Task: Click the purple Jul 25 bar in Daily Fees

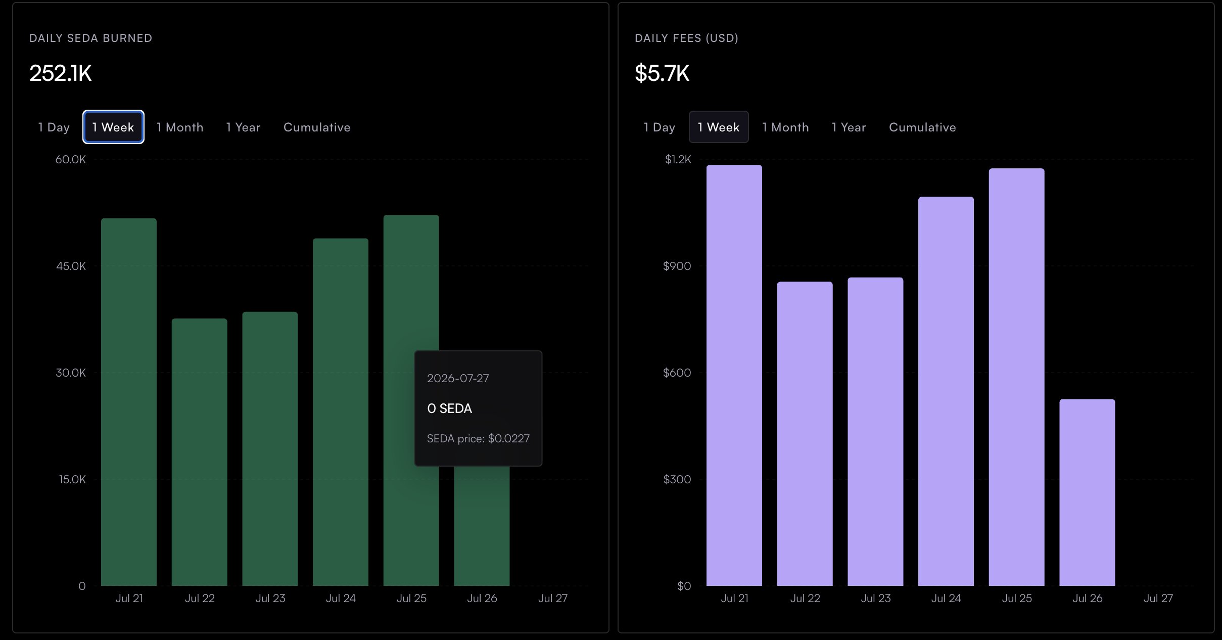Action: pyautogui.click(x=1017, y=377)
